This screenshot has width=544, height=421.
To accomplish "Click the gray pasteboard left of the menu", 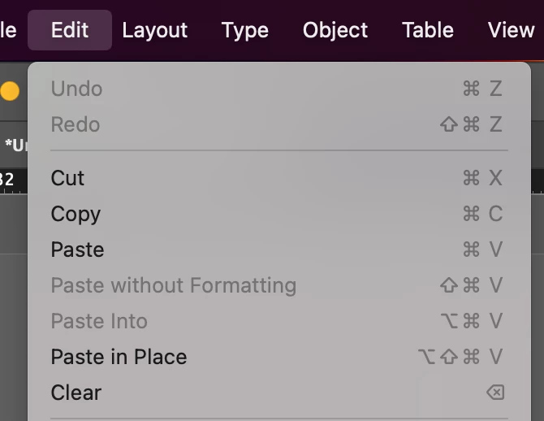I will click(x=13, y=325).
